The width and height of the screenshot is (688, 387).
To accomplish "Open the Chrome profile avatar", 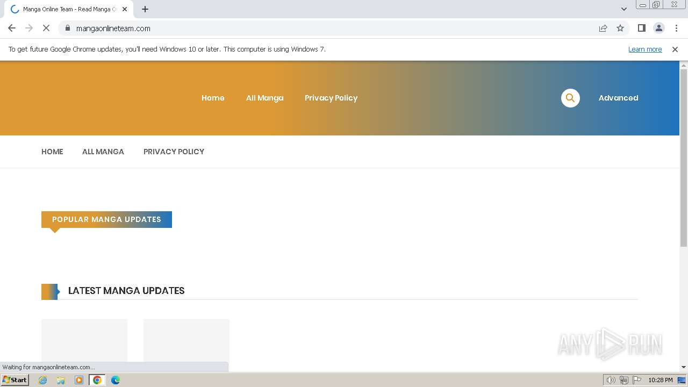I will coord(659,28).
